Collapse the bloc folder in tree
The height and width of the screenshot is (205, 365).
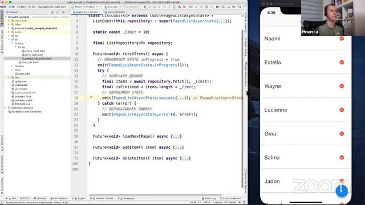[13, 43]
